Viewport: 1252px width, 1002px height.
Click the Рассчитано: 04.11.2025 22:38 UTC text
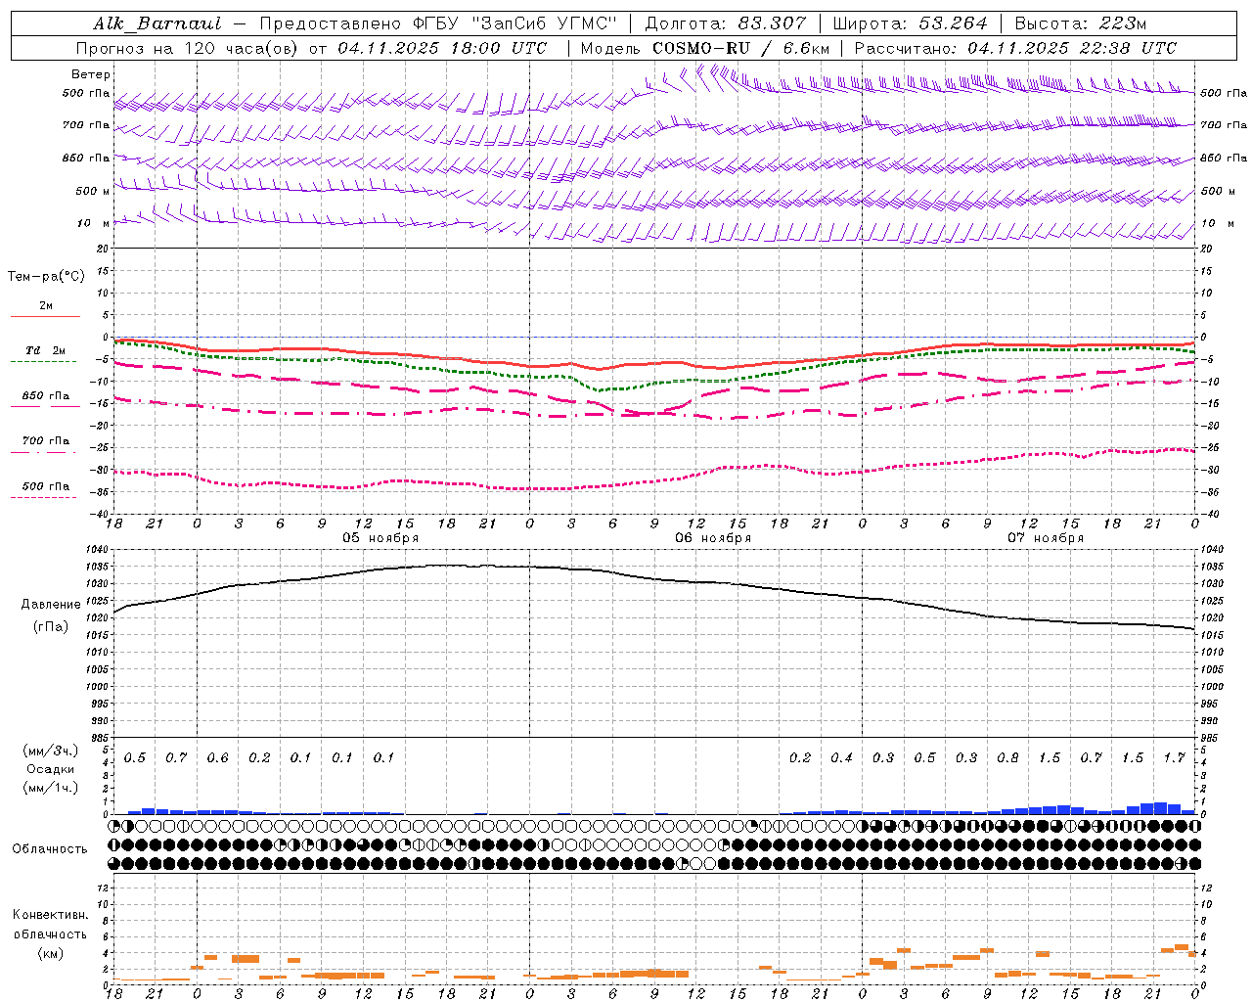(x=1015, y=48)
